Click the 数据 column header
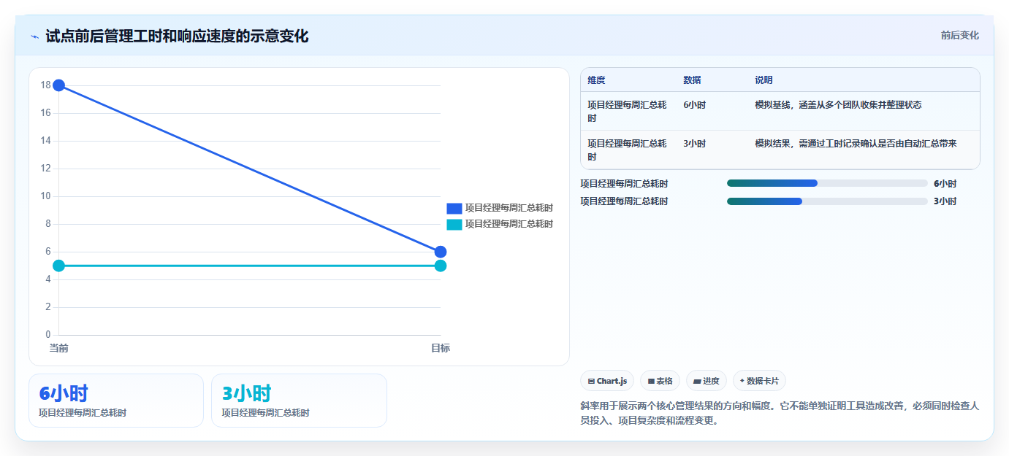Viewport: 1009px width, 456px height. click(x=692, y=80)
